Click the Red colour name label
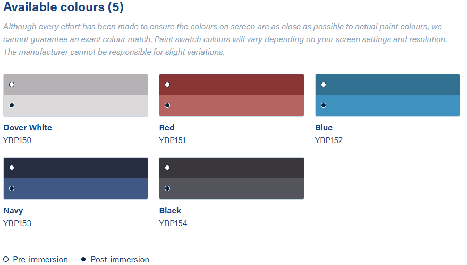The image size is (467, 265). pos(167,128)
